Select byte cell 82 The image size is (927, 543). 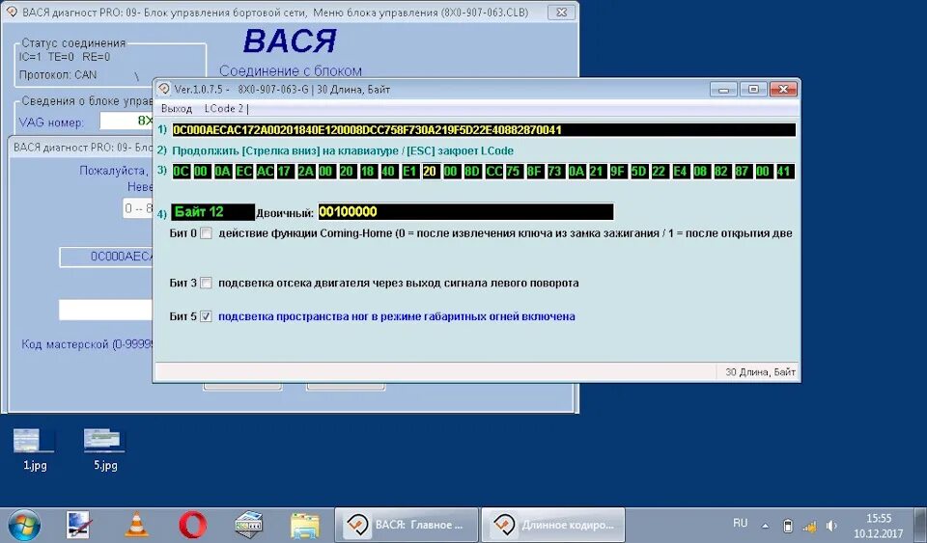point(721,172)
